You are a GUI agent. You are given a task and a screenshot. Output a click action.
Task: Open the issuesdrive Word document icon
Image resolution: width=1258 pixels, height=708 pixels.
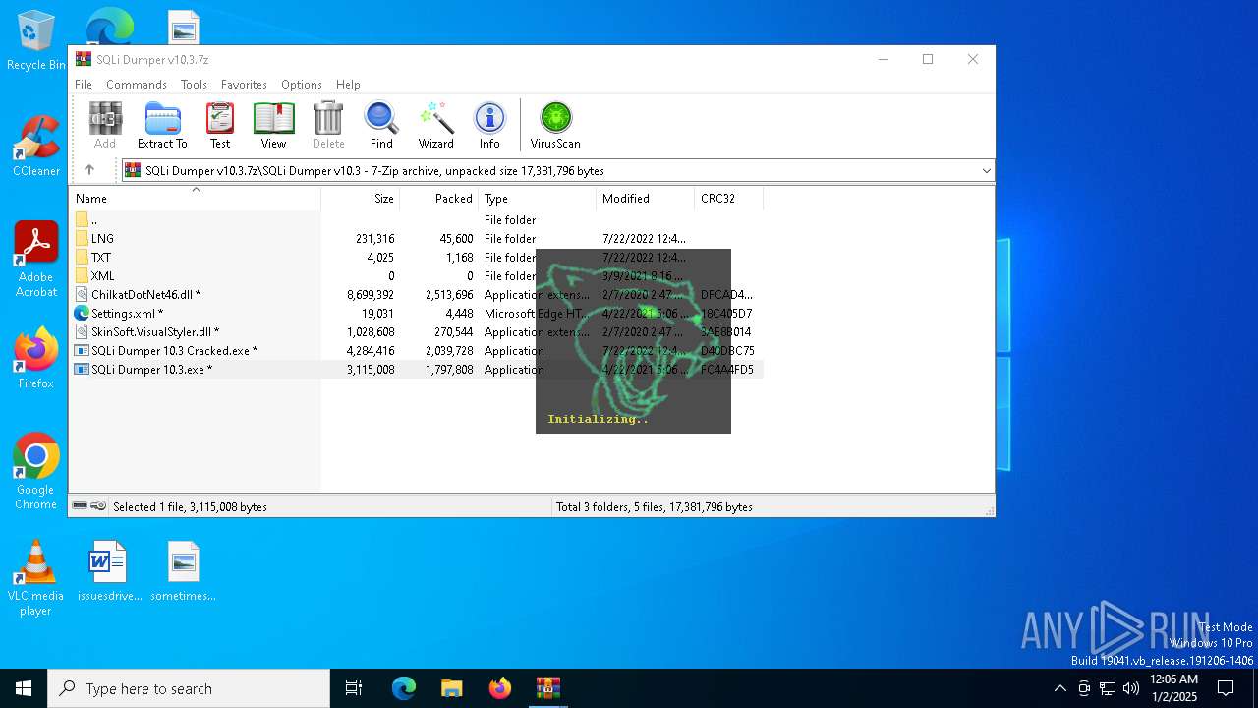[x=107, y=571]
